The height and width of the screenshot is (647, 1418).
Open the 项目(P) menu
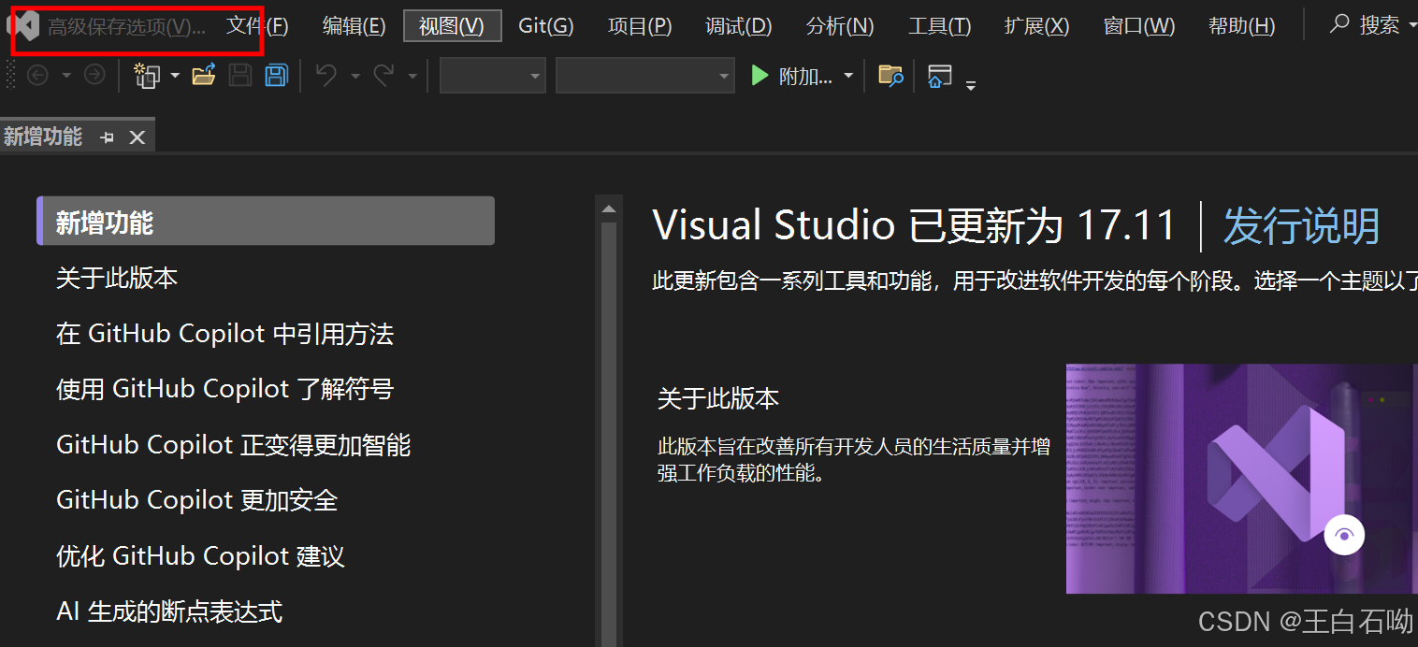pos(640,25)
